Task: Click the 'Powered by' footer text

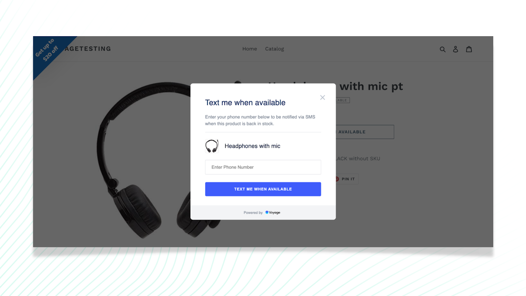Action: coord(253,213)
